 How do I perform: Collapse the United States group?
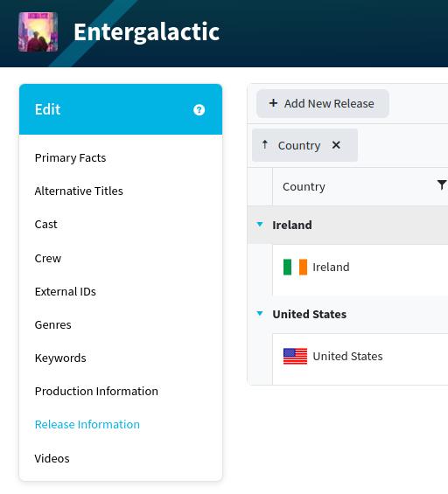point(260,314)
